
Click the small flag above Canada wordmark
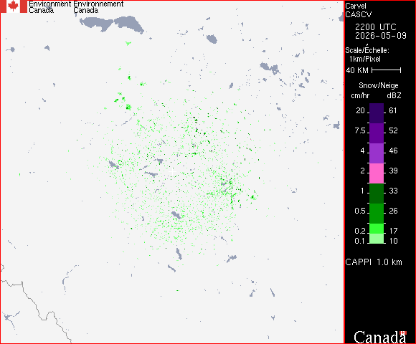(x=403, y=333)
